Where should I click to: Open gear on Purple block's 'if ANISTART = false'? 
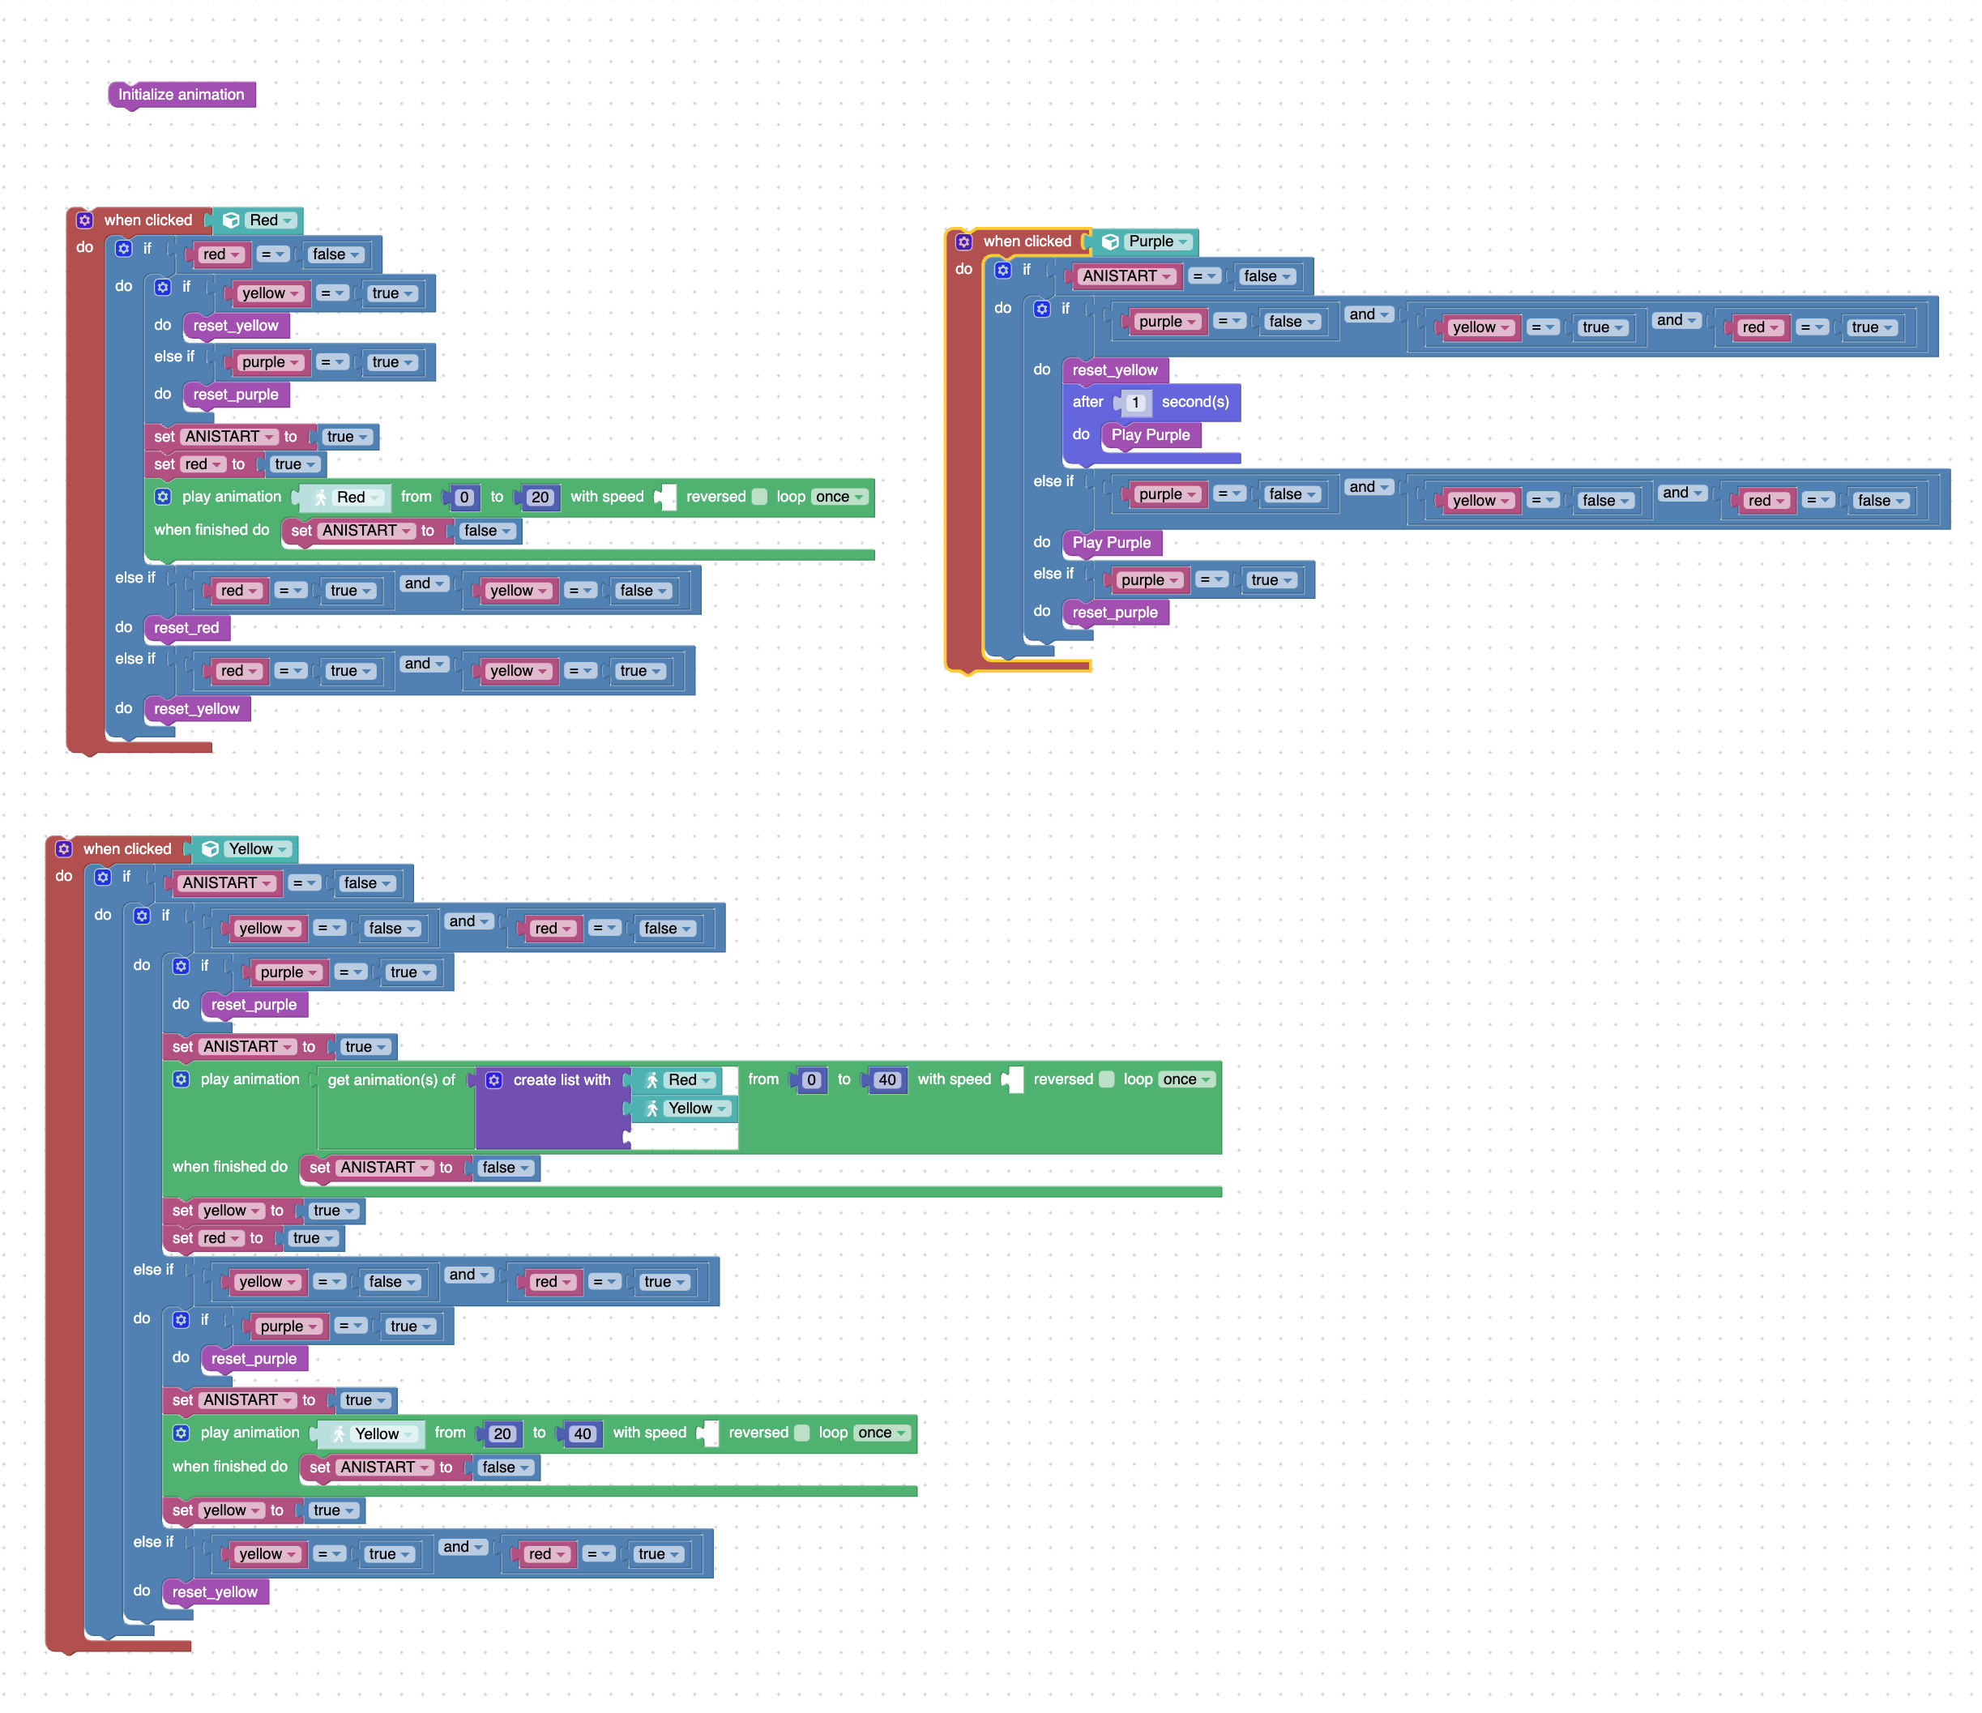point(1002,271)
